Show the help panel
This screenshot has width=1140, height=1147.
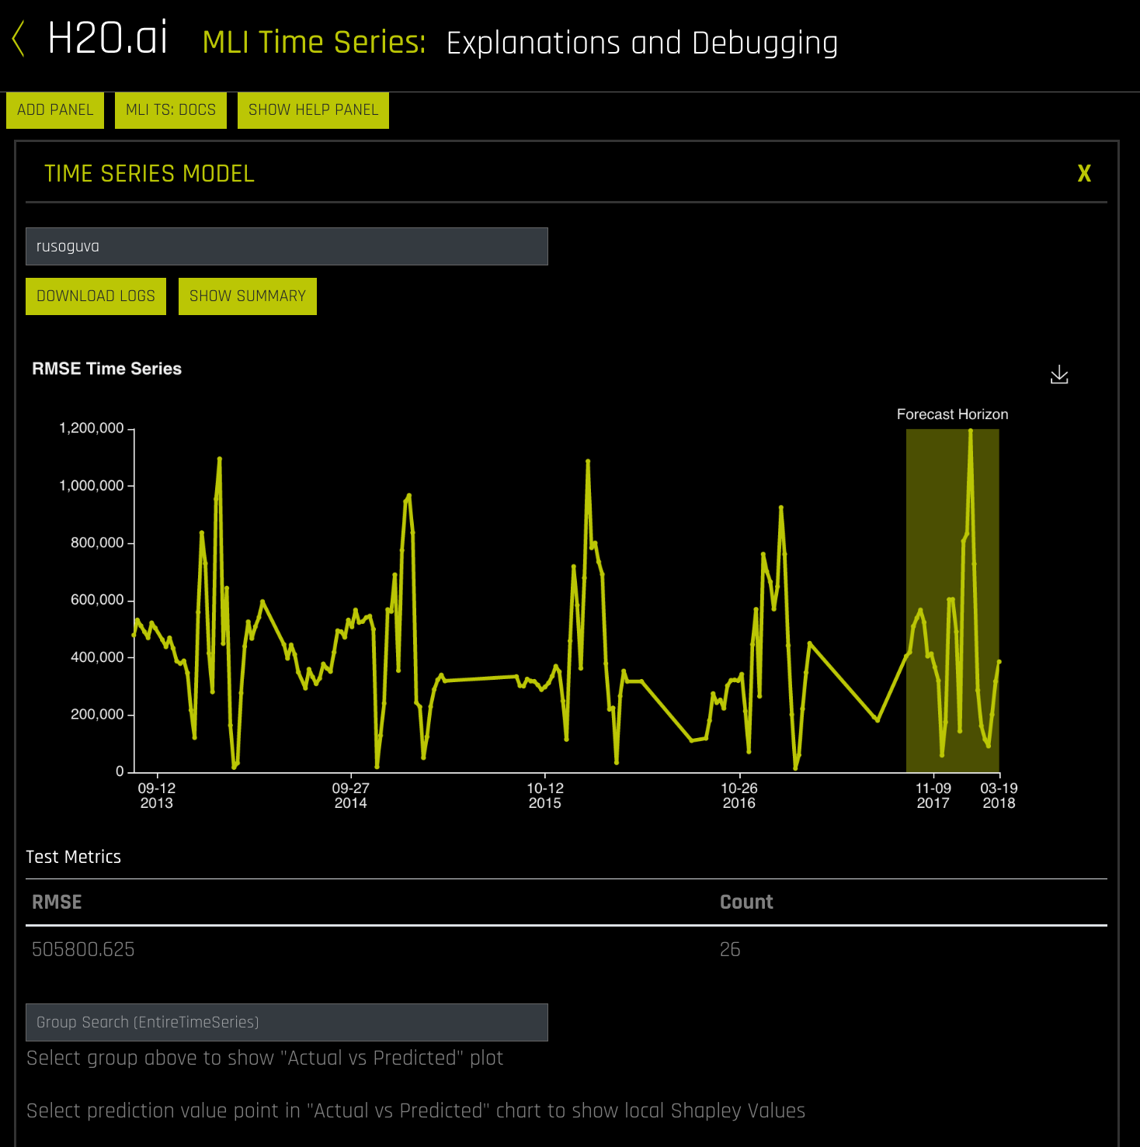pyautogui.click(x=312, y=109)
